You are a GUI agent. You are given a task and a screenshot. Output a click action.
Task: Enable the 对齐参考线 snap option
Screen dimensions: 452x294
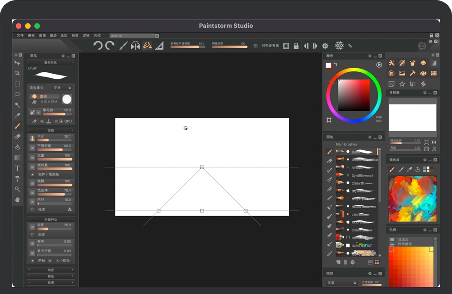tap(255, 46)
